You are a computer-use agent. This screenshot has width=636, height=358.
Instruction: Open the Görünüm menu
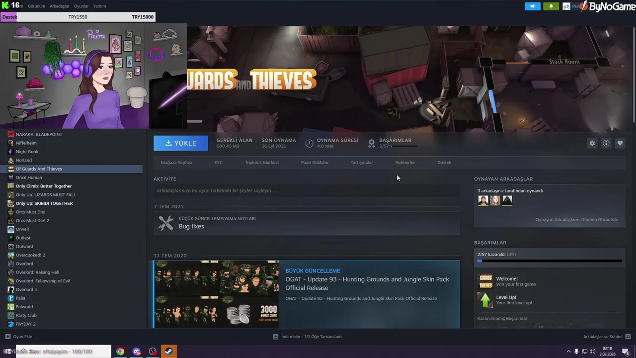[36, 6]
